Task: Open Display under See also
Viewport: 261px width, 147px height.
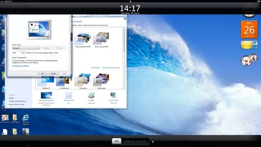Action: [x=11, y=98]
